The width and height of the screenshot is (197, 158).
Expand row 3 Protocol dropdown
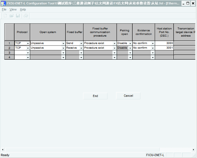pyautogui.click(x=28, y=53)
